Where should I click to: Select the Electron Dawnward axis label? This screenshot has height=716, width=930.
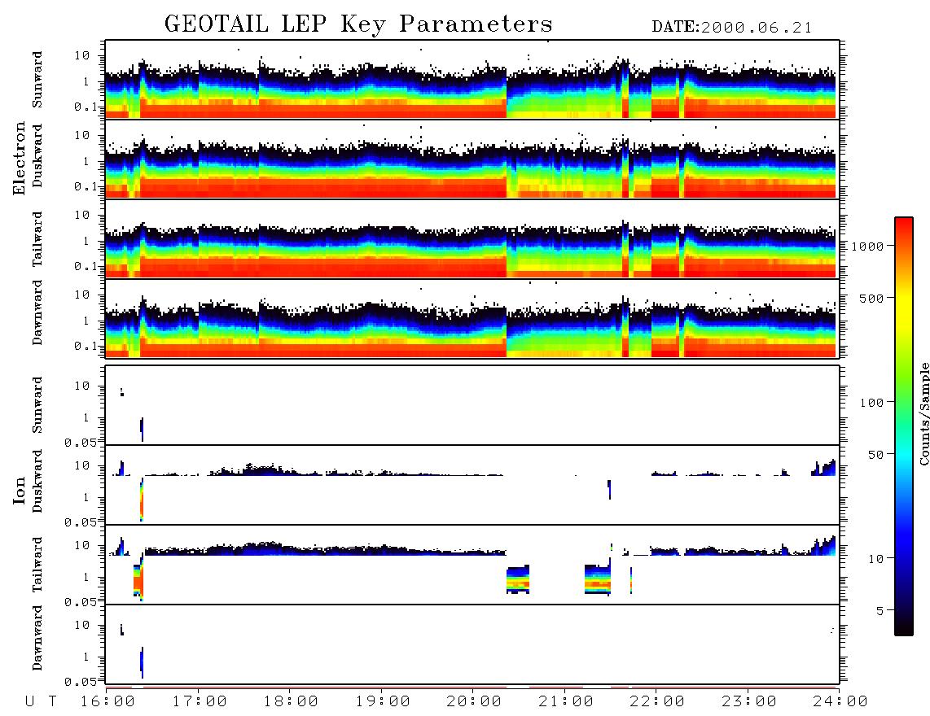tap(37, 313)
